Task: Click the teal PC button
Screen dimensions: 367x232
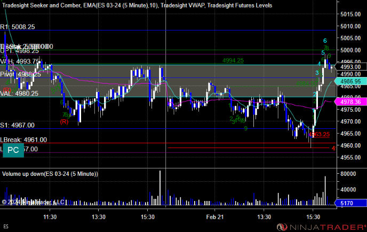Action: [13, 150]
